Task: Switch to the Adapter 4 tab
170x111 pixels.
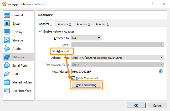Action: 102,24
